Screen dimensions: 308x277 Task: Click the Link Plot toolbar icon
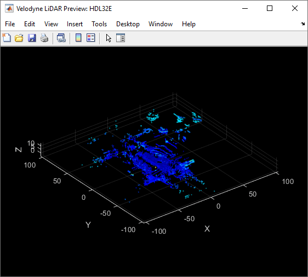61,38
